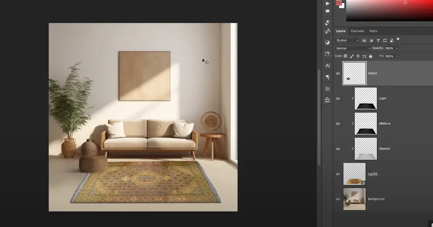
Task: Switch to the Channels tab
Action: pyautogui.click(x=357, y=31)
